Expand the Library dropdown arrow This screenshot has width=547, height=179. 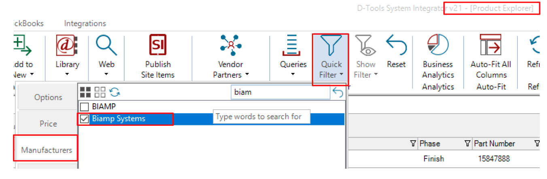[67, 74]
